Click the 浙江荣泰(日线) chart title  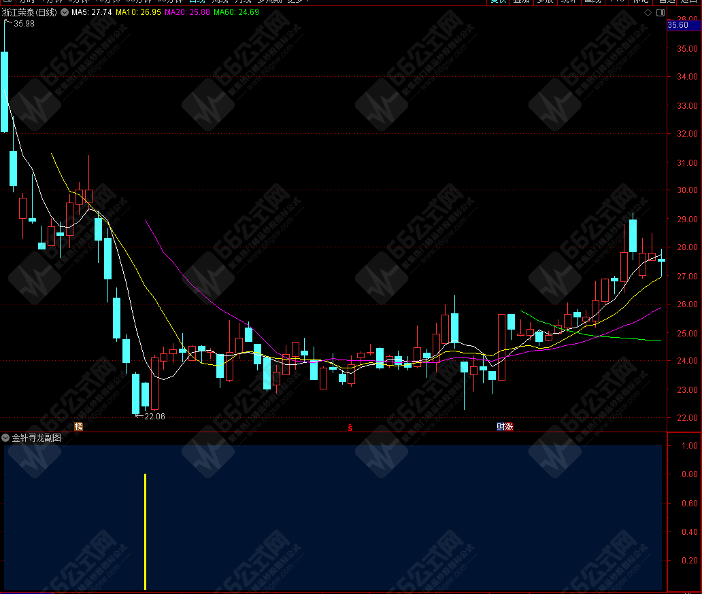pos(30,12)
